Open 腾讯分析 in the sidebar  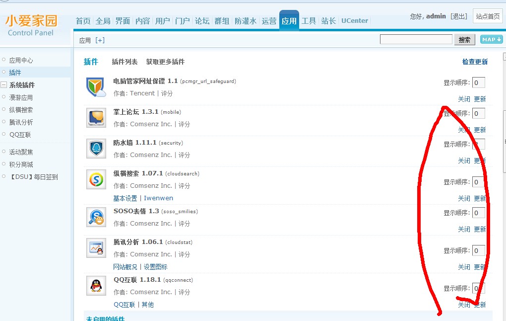tap(21, 122)
